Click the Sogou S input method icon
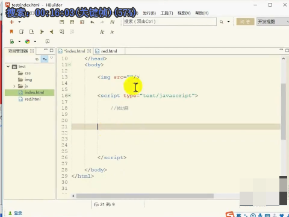This screenshot has width=289, height=217. [229, 215]
